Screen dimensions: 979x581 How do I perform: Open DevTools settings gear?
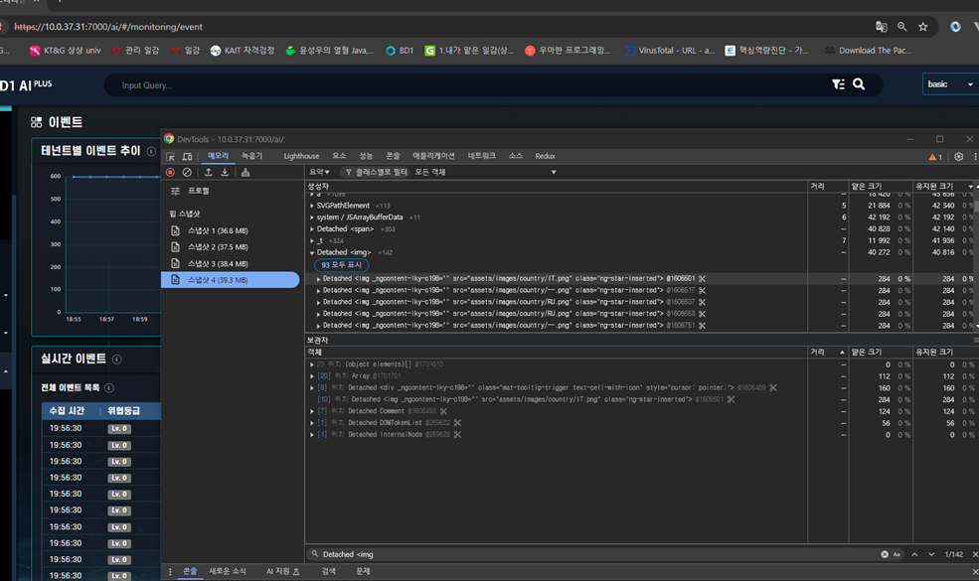(958, 157)
